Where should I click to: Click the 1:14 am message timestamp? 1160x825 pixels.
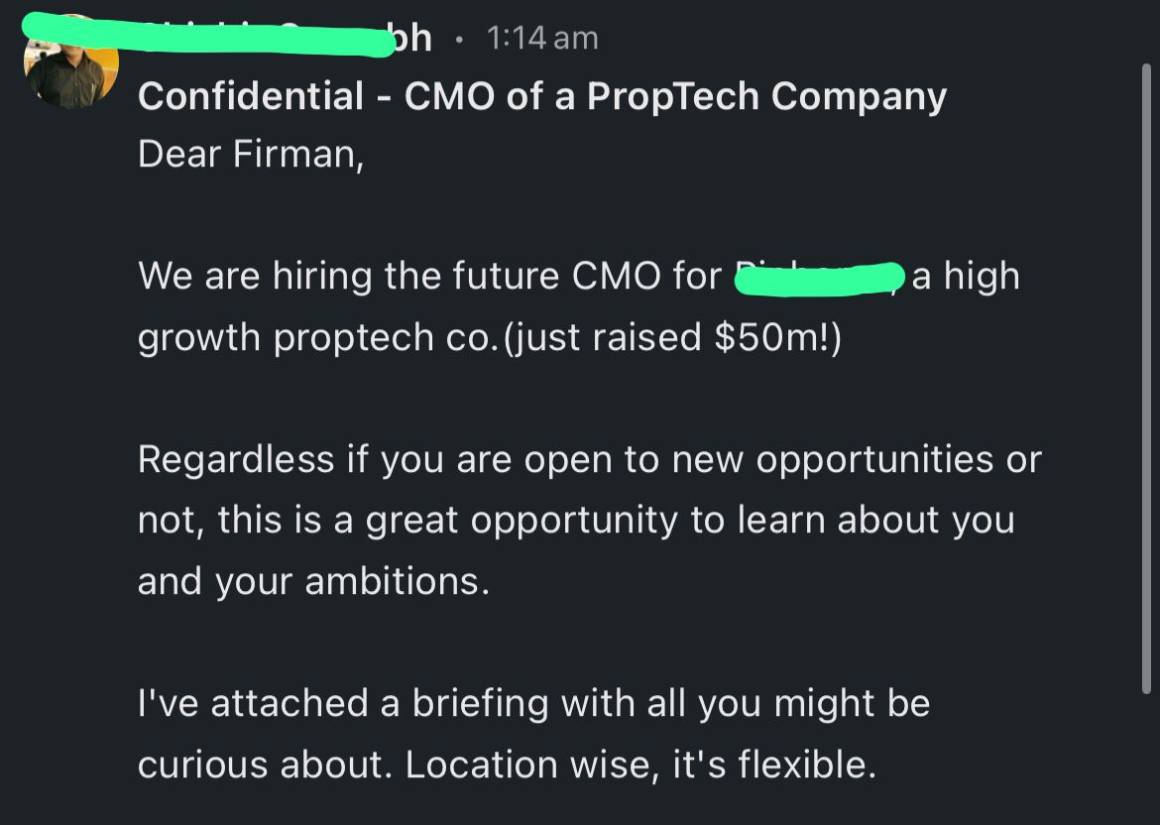(x=542, y=38)
